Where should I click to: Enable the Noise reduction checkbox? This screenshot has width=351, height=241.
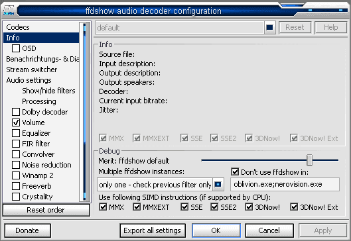[x=16, y=165]
